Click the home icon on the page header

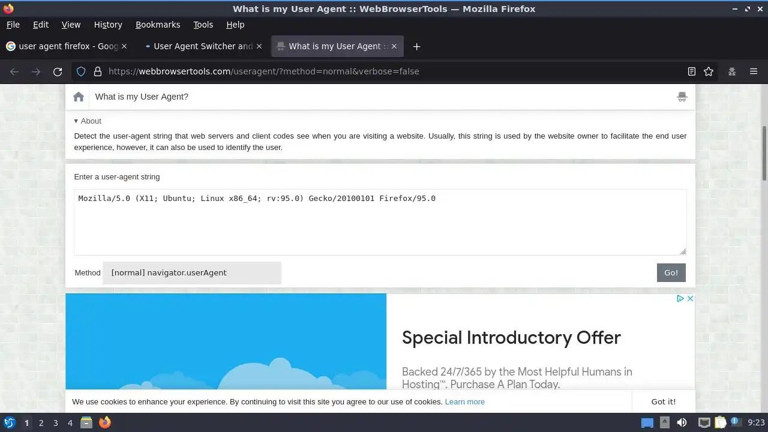tap(79, 97)
